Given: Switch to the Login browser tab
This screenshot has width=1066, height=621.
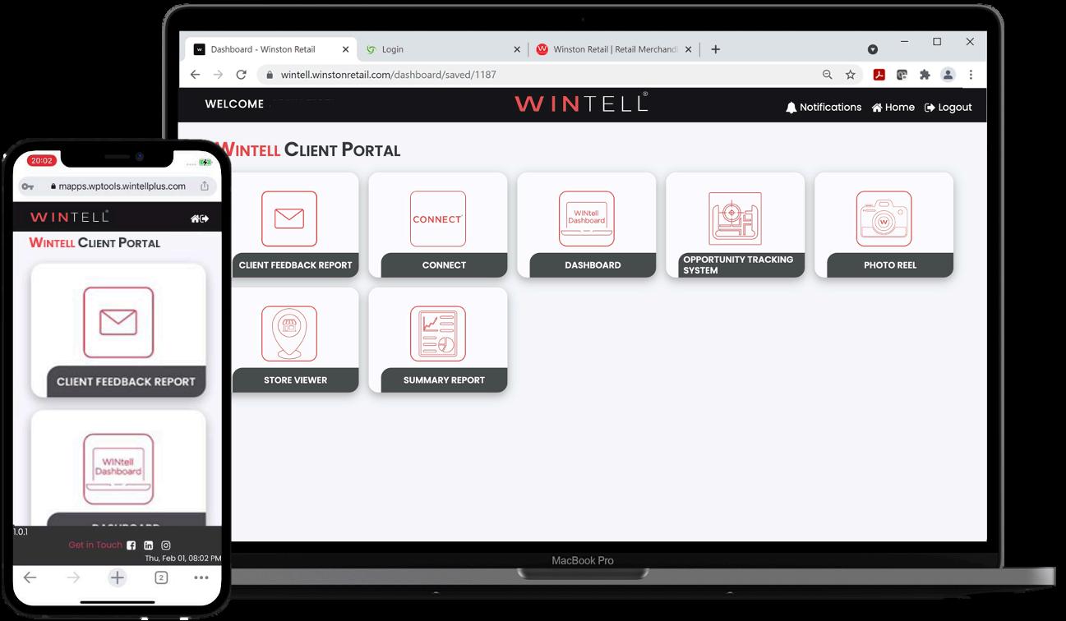Looking at the screenshot, I should click(x=442, y=49).
